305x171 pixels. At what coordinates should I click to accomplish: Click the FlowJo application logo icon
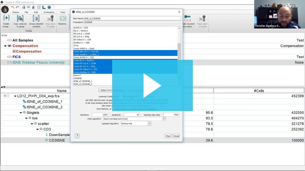5,9
